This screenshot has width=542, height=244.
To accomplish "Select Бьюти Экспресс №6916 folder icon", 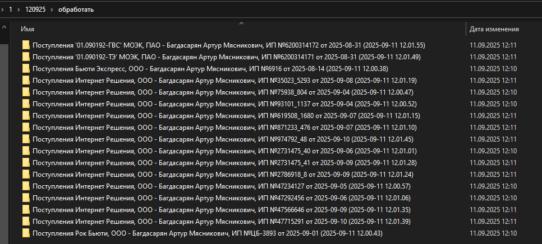I will click(x=26, y=69).
